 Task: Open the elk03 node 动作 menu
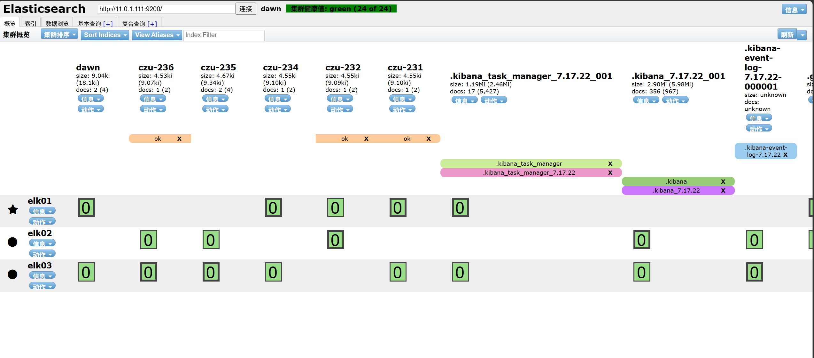click(x=42, y=286)
